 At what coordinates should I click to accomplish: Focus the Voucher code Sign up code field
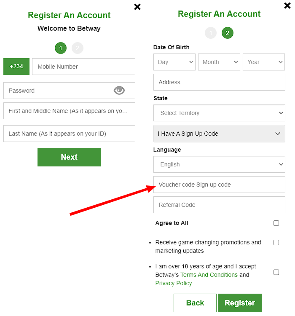click(x=219, y=185)
